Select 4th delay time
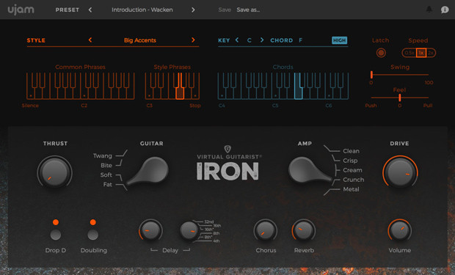 pyautogui.click(x=216, y=241)
